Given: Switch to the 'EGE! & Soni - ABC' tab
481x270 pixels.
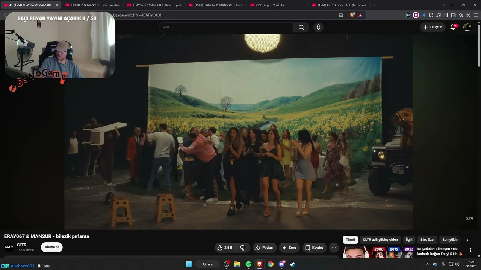Looking at the screenshot, I should click(x=339, y=5).
